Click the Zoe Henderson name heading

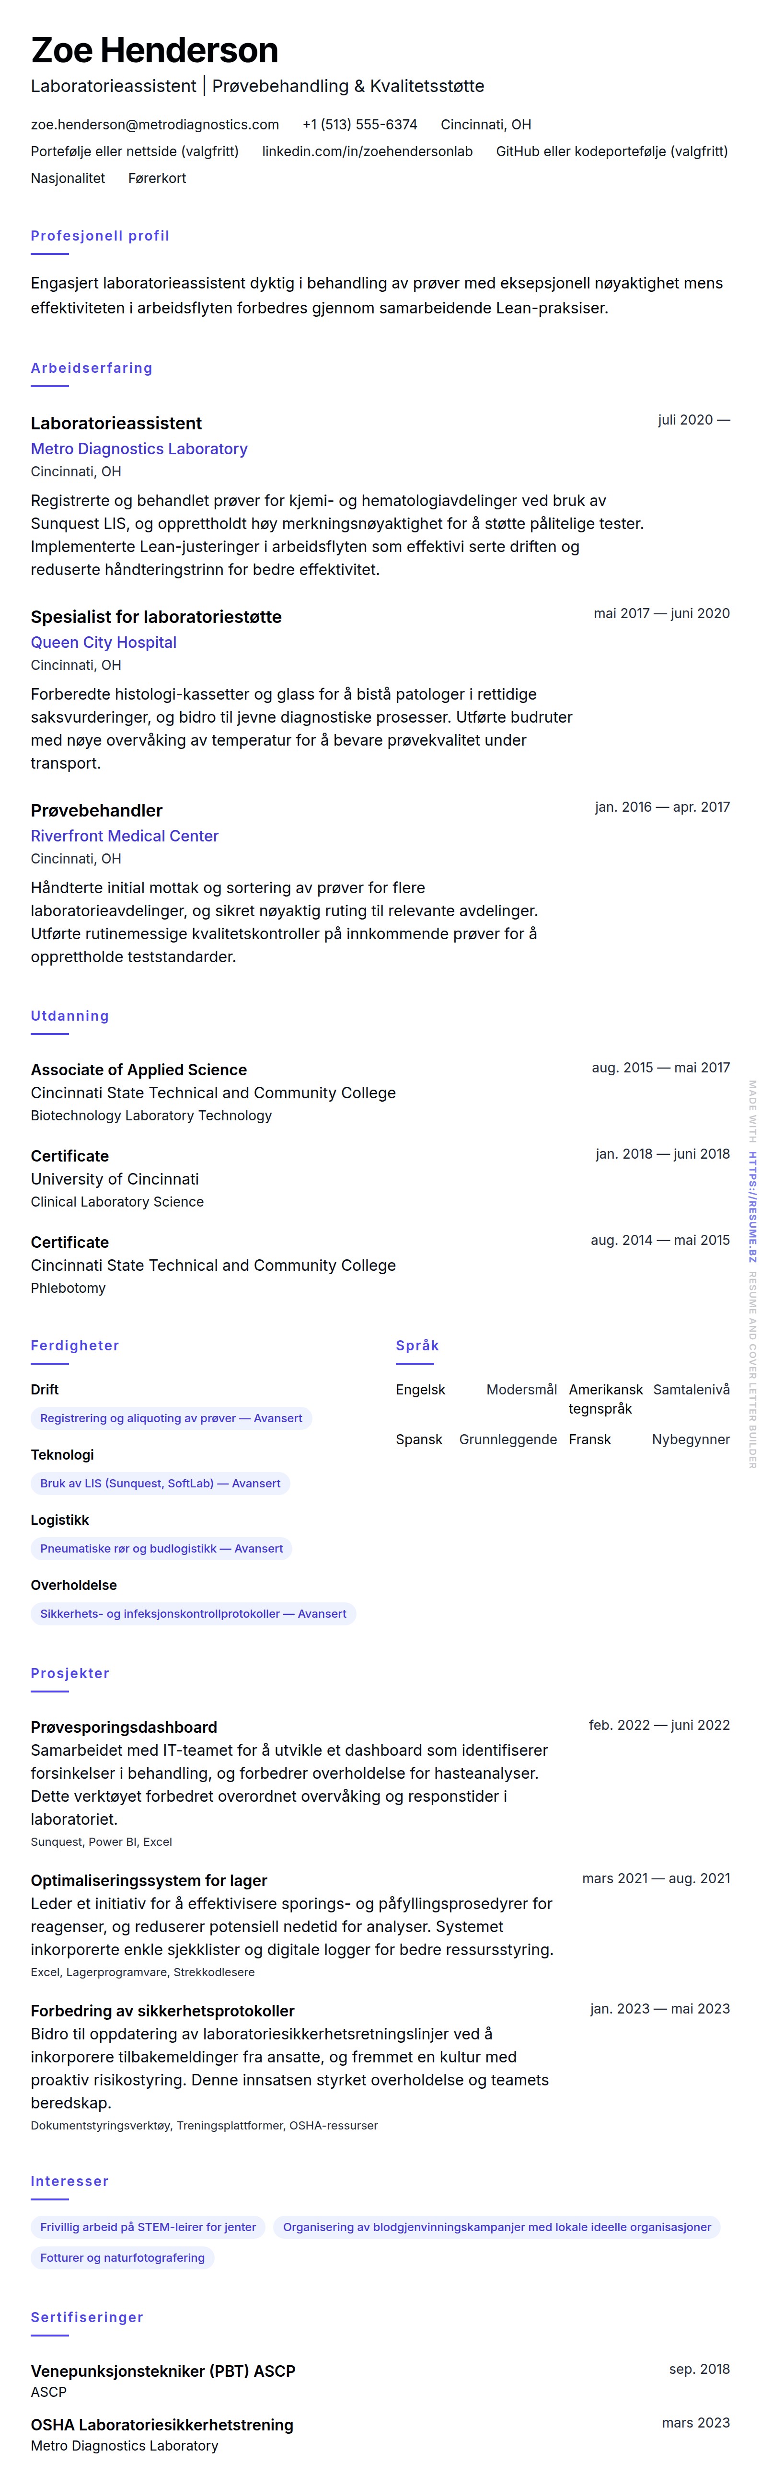(154, 50)
